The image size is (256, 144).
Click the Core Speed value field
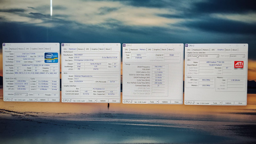coord(21,81)
